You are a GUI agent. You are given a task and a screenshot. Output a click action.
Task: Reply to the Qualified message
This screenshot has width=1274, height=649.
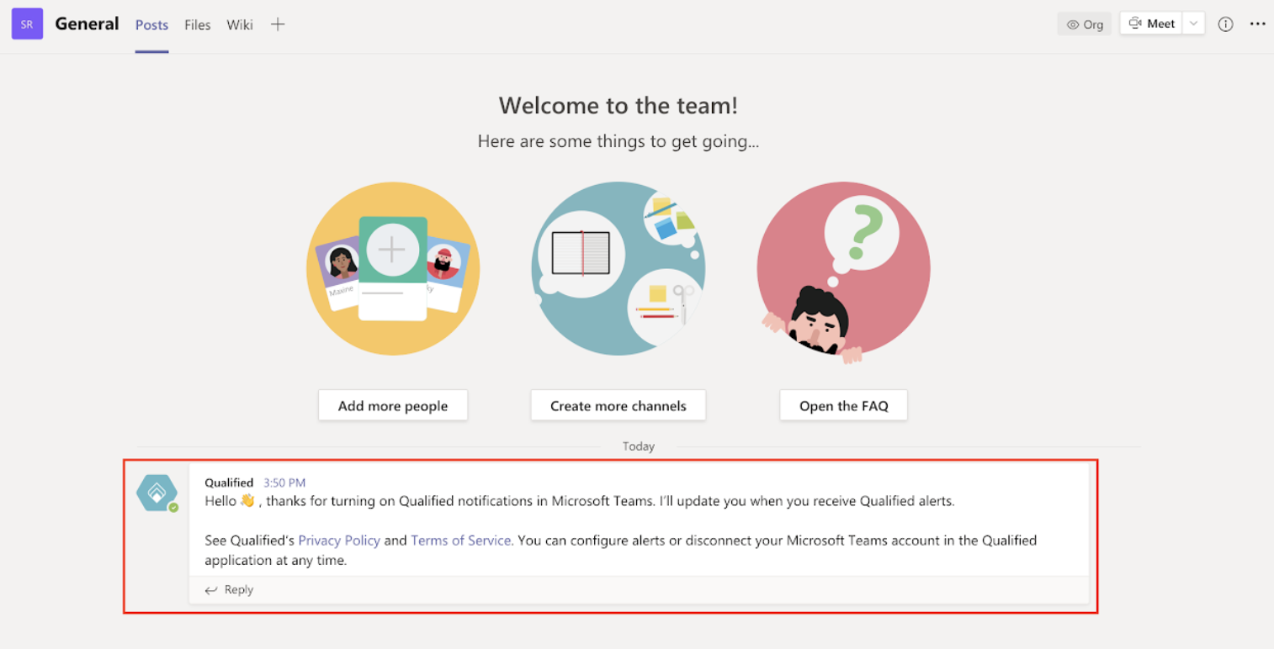tap(229, 590)
